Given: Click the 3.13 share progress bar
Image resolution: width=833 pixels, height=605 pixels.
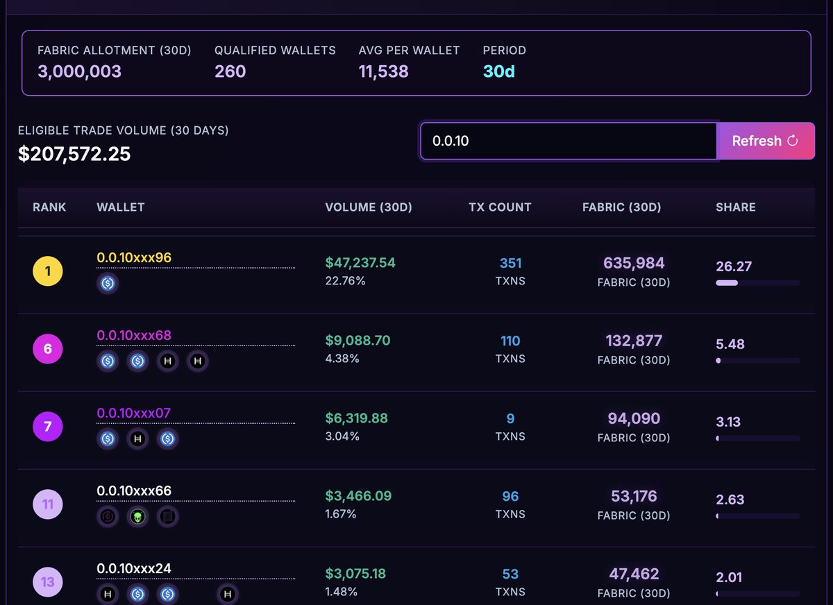Looking at the screenshot, I should pyautogui.click(x=758, y=438).
